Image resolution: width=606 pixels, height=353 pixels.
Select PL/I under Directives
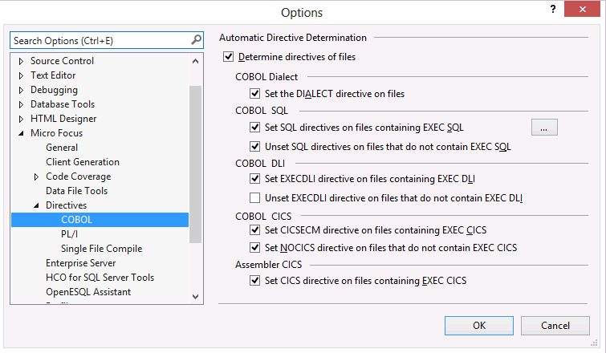point(71,234)
